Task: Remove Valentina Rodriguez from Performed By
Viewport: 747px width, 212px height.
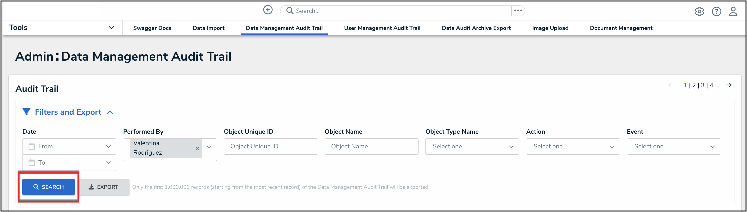Action: pyautogui.click(x=197, y=148)
